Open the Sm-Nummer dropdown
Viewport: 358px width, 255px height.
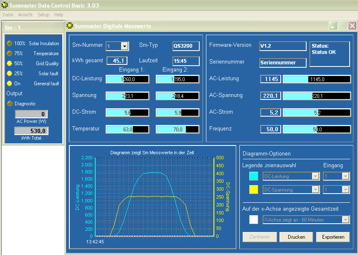pyautogui.click(x=124, y=46)
